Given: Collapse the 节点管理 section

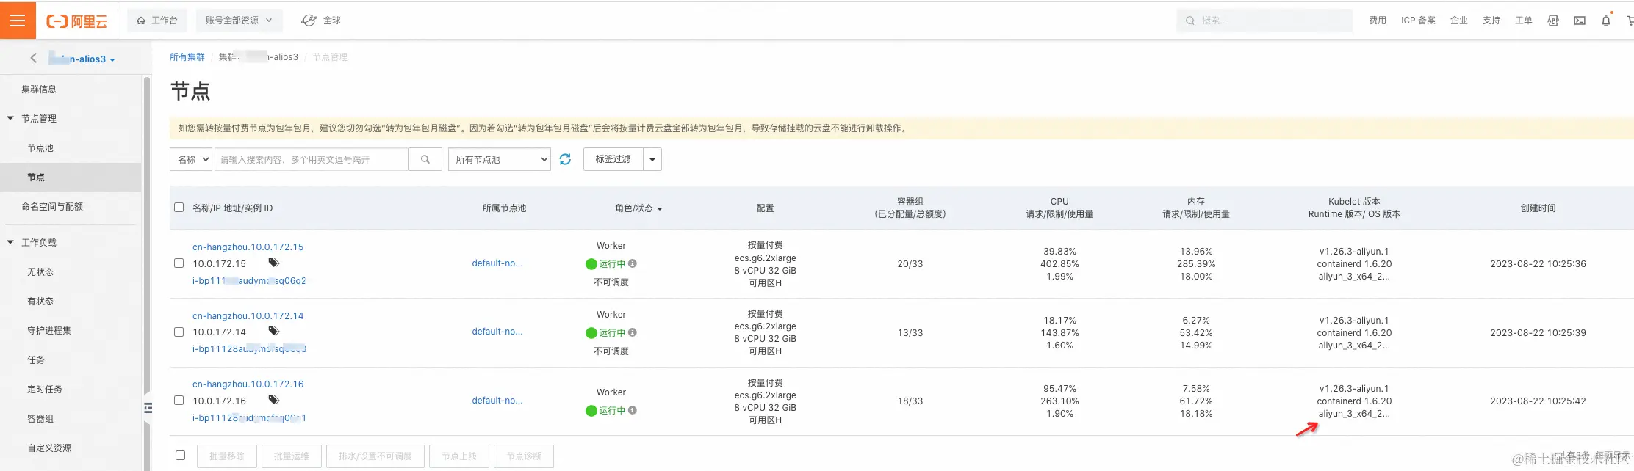Looking at the screenshot, I should 10,118.
